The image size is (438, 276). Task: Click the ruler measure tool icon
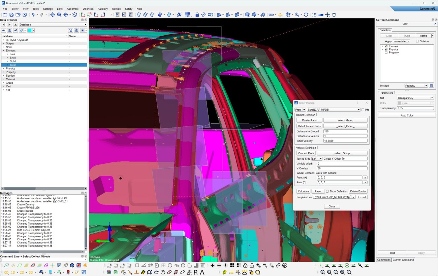[x=271, y=15]
